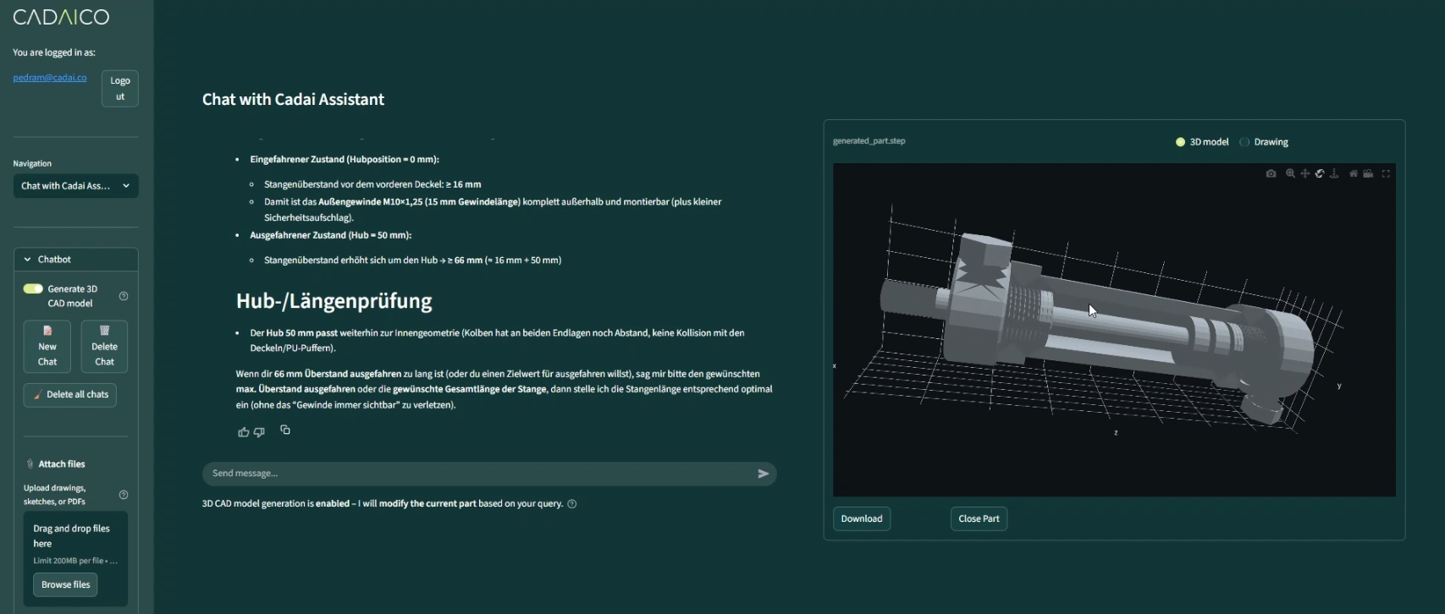Open pedram@cadai.co email link
The width and height of the screenshot is (1445, 614).
[50, 78]
